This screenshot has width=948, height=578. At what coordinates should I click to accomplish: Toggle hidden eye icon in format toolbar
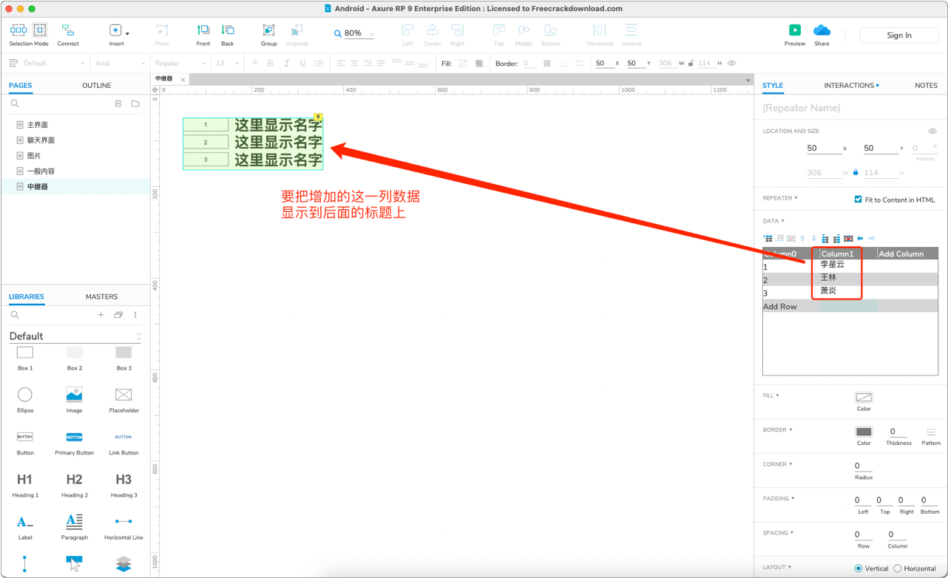pos(732,64)
